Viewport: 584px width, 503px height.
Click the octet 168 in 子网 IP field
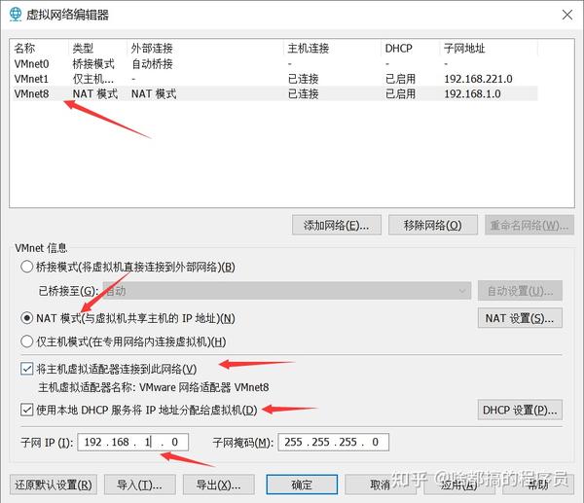pyautogui.click(x=121, y=442)
